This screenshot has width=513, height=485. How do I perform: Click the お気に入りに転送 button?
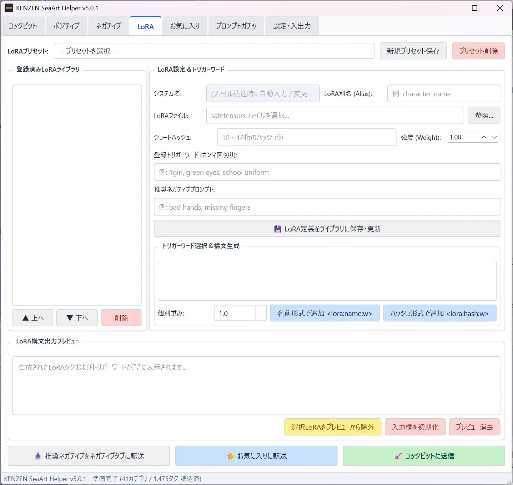pos(256,456)
